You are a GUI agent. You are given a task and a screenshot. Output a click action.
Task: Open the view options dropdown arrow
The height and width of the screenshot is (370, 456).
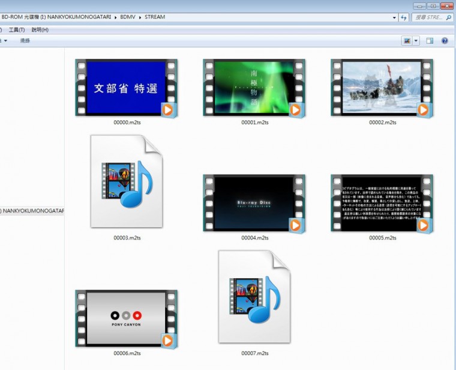tap(416, 41)
